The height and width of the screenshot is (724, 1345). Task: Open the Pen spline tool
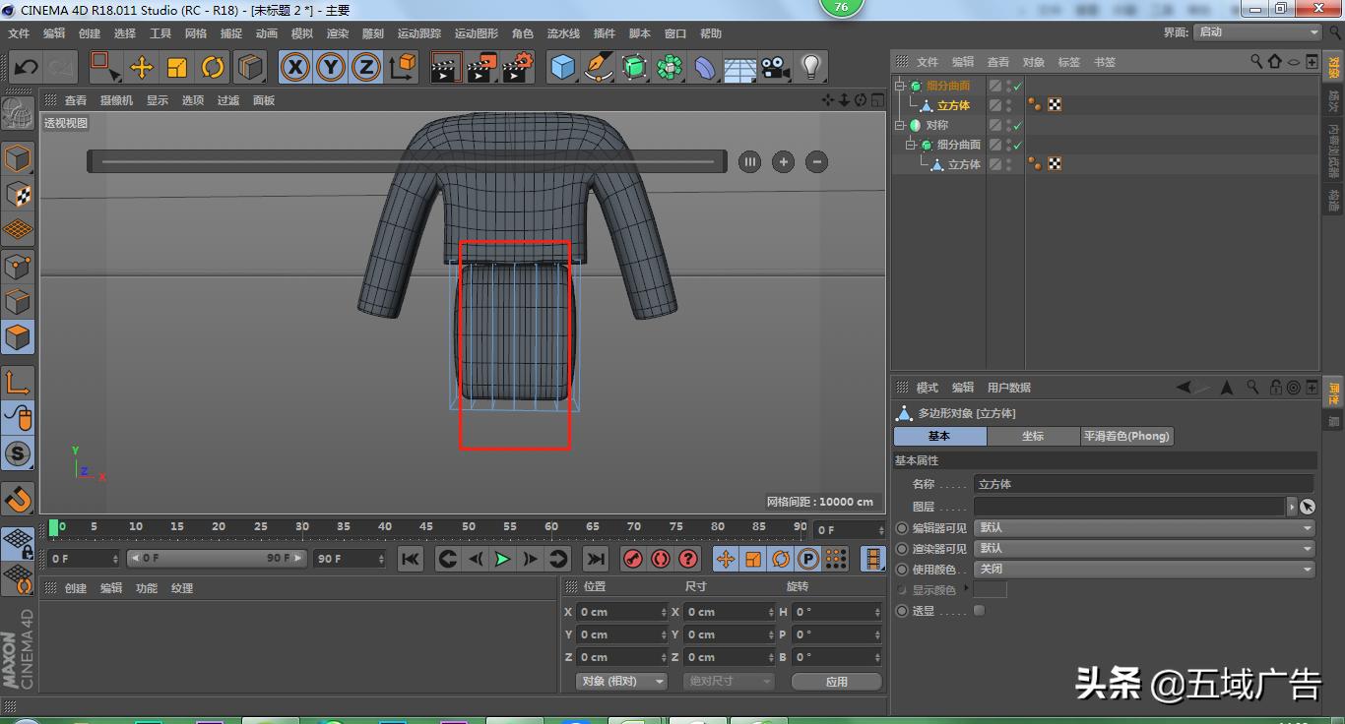(x=597, y=67)
